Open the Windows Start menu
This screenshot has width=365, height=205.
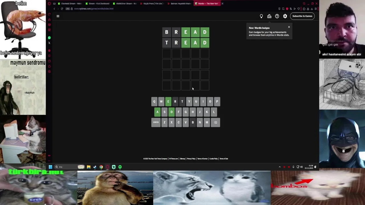(x=50, y=167)
